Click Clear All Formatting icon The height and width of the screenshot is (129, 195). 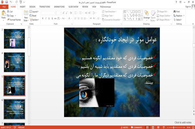[x=71, y=13]
